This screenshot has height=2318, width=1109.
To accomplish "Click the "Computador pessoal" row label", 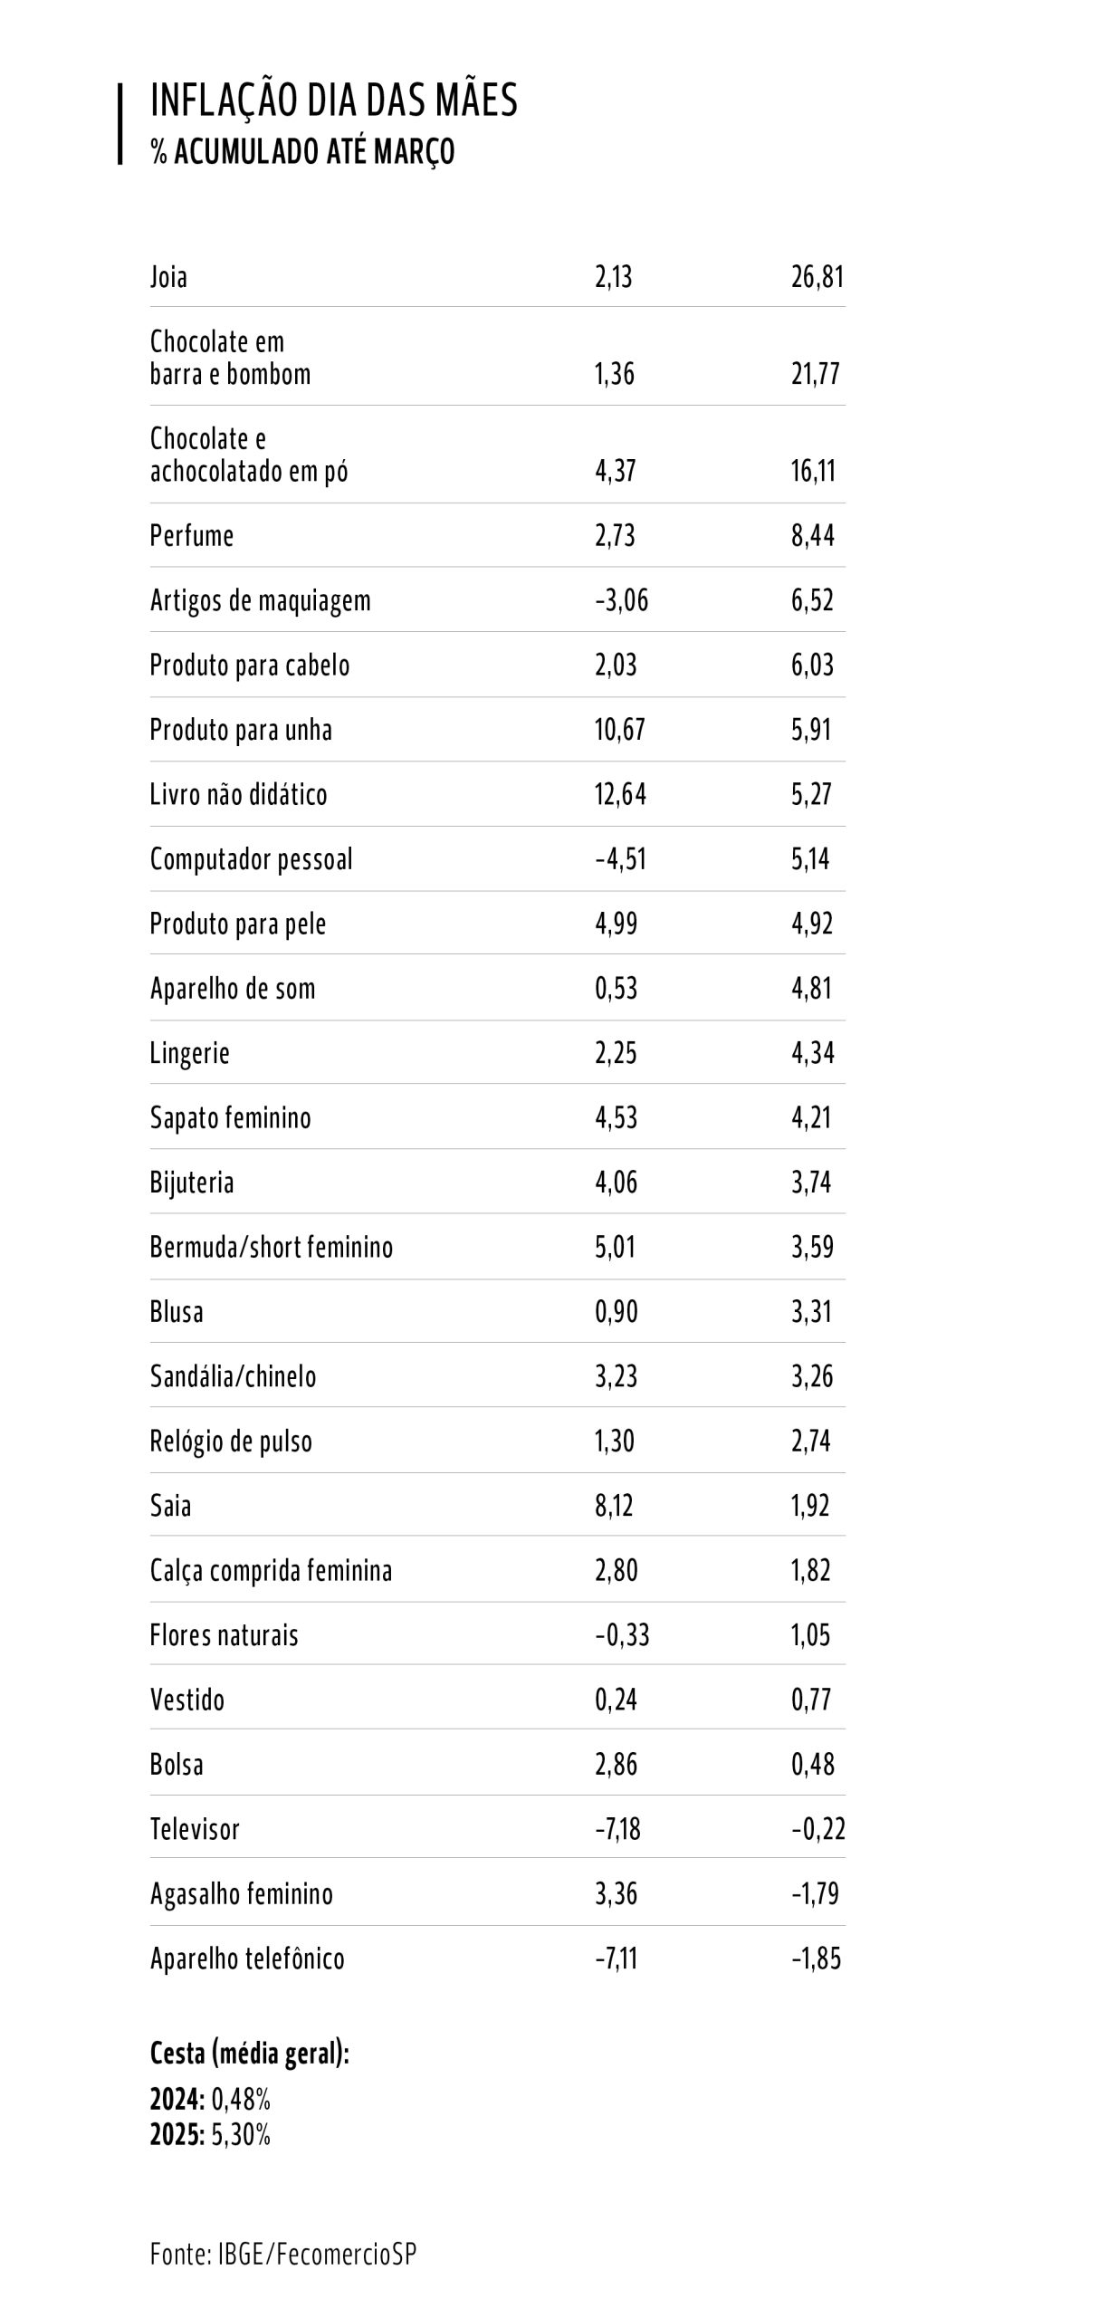I will (251, 859).
